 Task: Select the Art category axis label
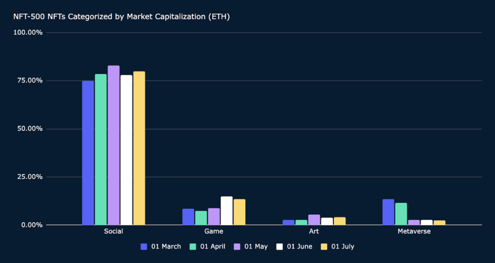click(x=314, y=231)
